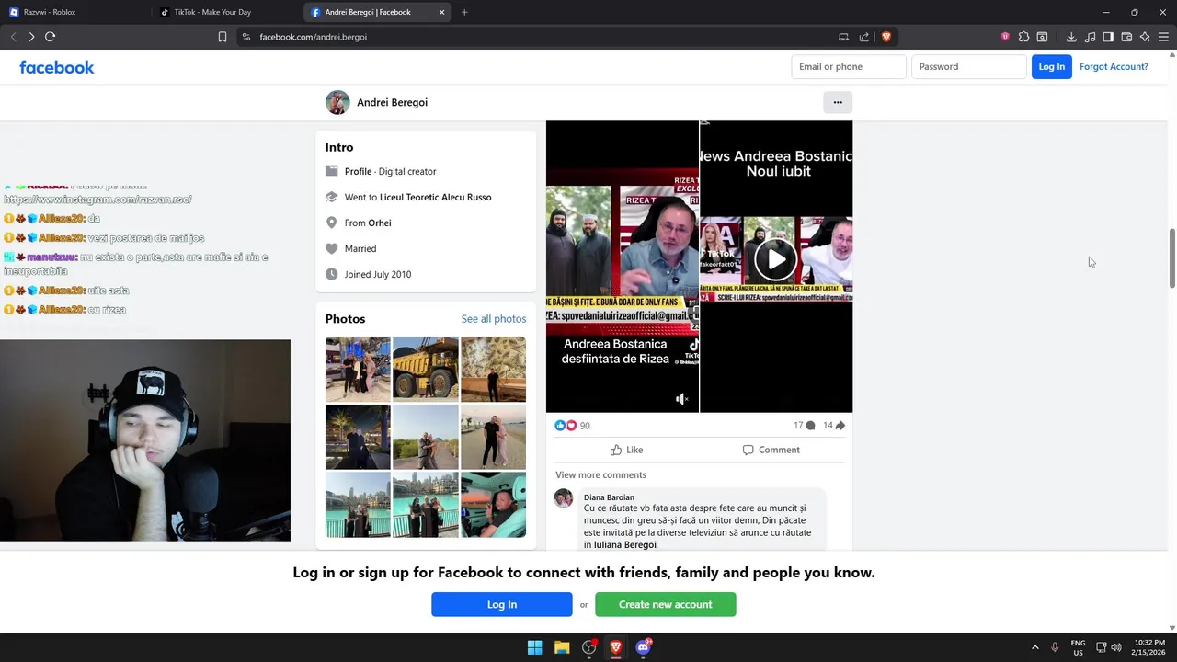Expand View more comments
1177x662 pixels.
(x=600, y=474)
